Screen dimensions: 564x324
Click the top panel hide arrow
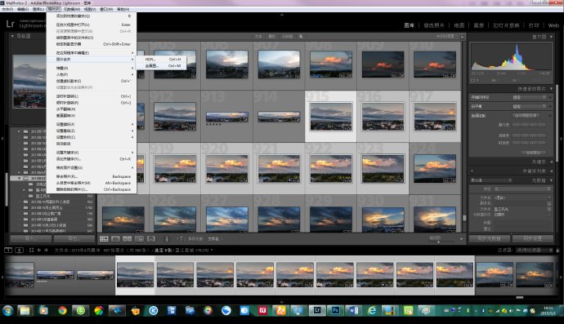pos(282,15)
